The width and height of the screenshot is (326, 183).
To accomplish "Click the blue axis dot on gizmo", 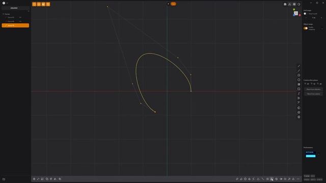I will click(294, 15).
